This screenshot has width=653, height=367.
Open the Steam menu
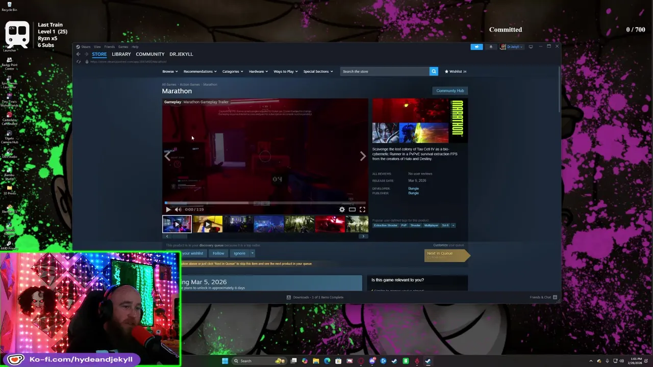tap(84, 47)
